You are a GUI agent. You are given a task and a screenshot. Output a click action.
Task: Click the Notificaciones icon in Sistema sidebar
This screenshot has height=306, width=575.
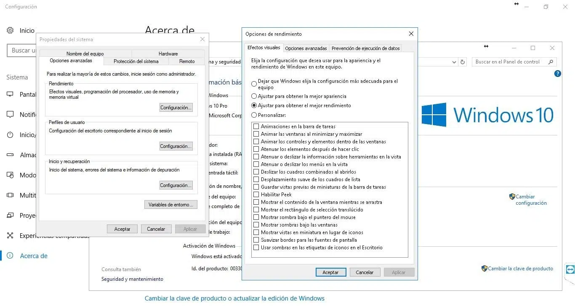pyautogui.click(x=10, y=114)
